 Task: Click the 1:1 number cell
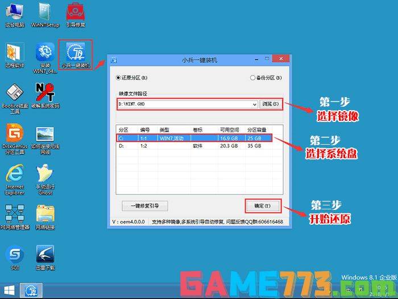(144, 138)
